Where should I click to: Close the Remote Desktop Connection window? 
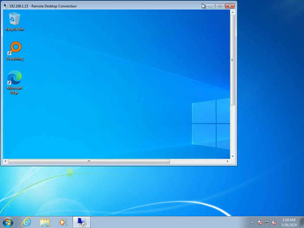(x=230, y=6)
